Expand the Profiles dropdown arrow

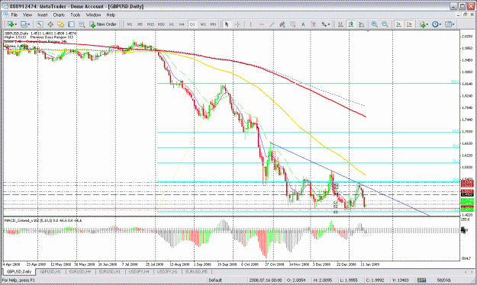[29, 24]
